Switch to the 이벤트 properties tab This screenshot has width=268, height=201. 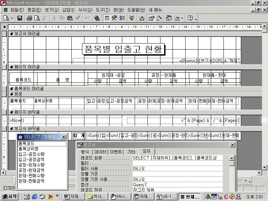pyautogui.click(x=116, y=152)
